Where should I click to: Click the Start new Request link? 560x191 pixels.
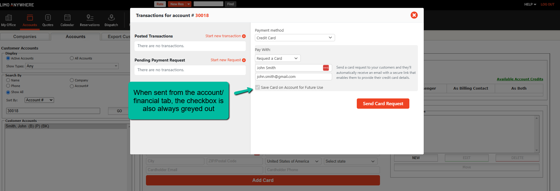coord(226,60)
